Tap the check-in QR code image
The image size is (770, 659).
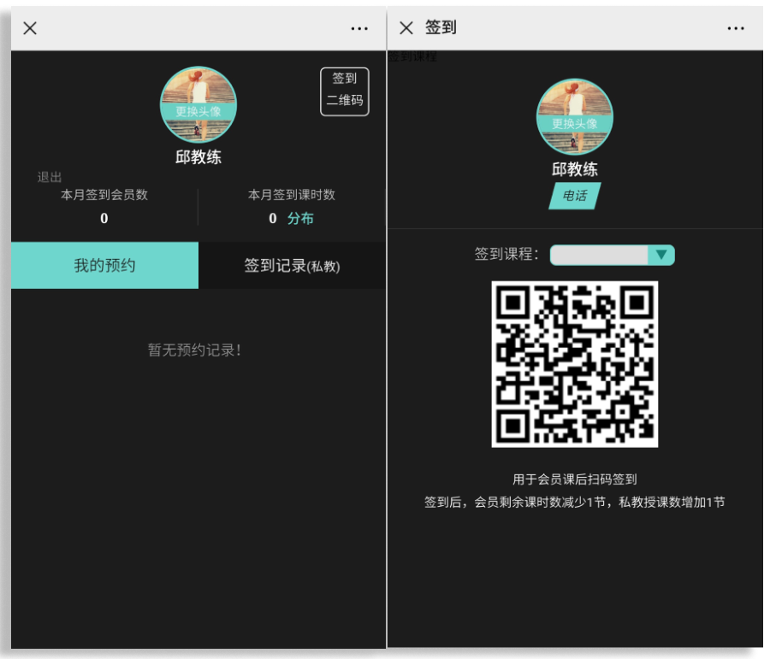point(575,364)
